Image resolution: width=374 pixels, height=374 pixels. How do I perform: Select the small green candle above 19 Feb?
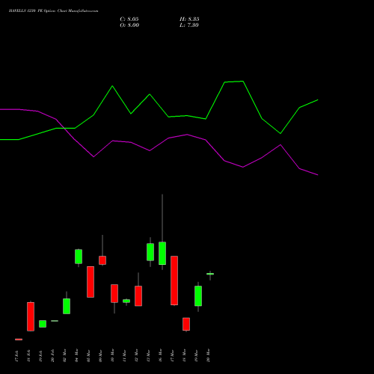coord(43,324)
